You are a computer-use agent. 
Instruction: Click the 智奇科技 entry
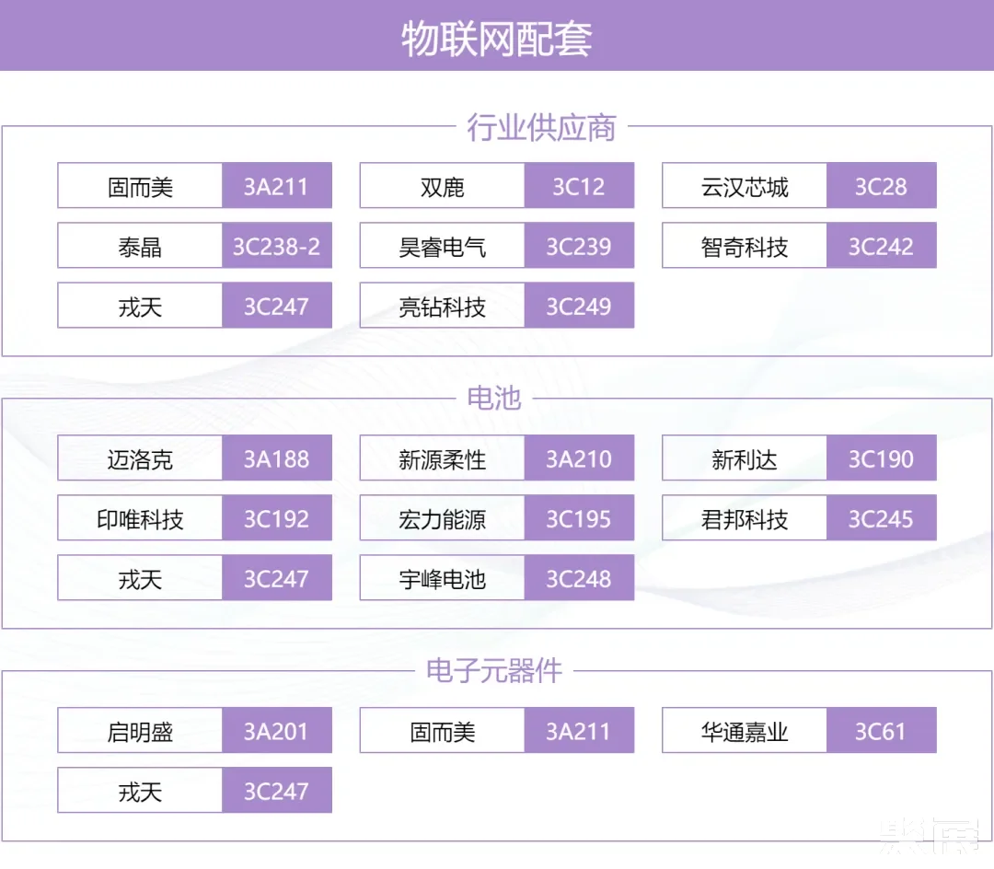[743, 245]
